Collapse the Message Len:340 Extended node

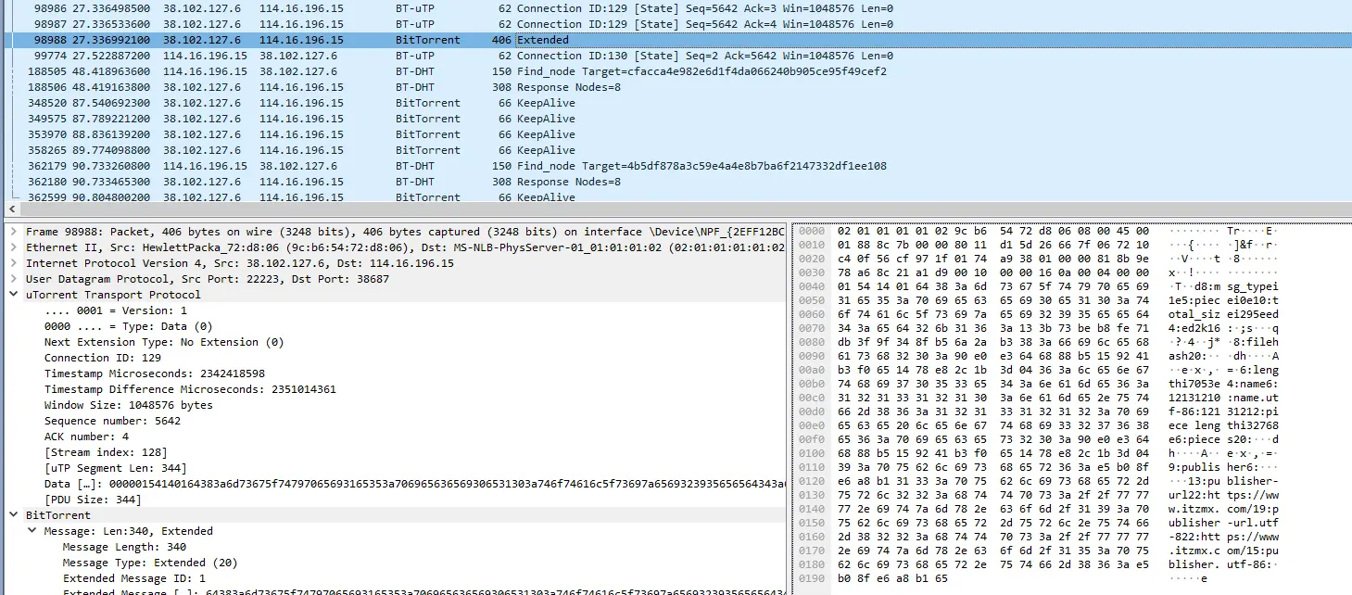pyautogui.click(x=32, y=531)
